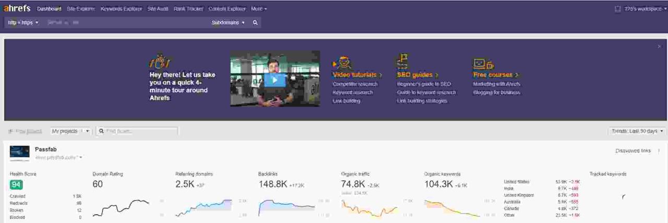The width and height of the screenshot is (668, 223).
Task: Click the United States country row
Action: 542,182
